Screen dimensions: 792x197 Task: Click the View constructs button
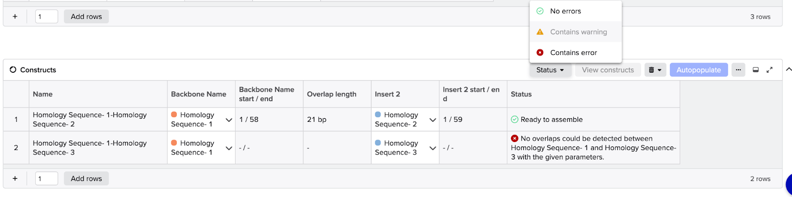pyautogui.click(x=608, y=70)
